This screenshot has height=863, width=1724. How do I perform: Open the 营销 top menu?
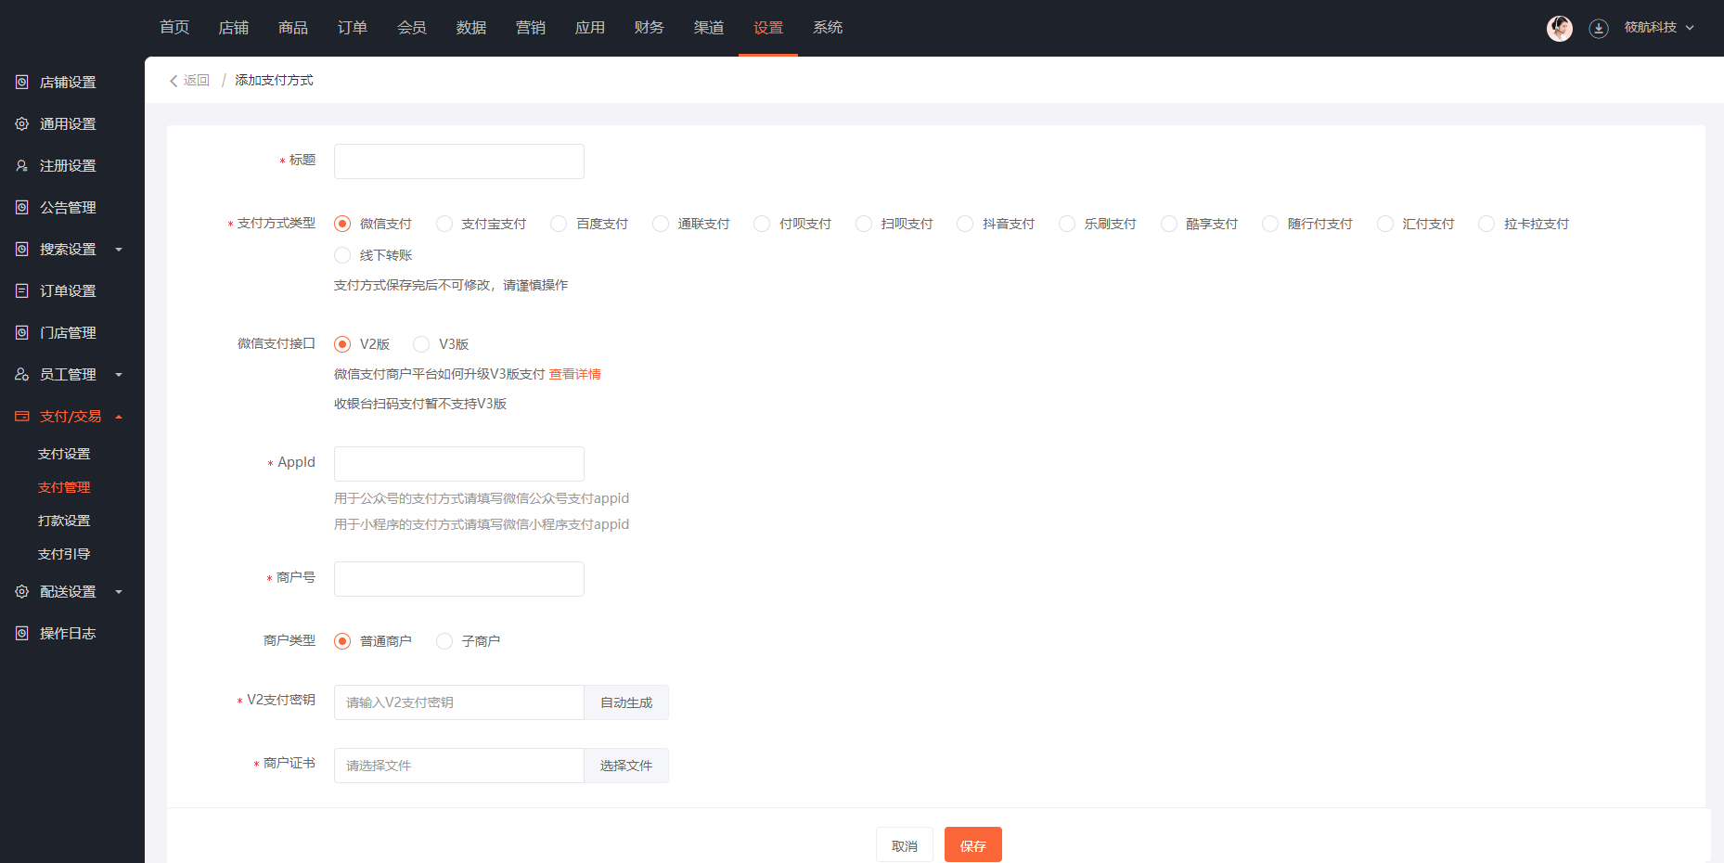531,28
